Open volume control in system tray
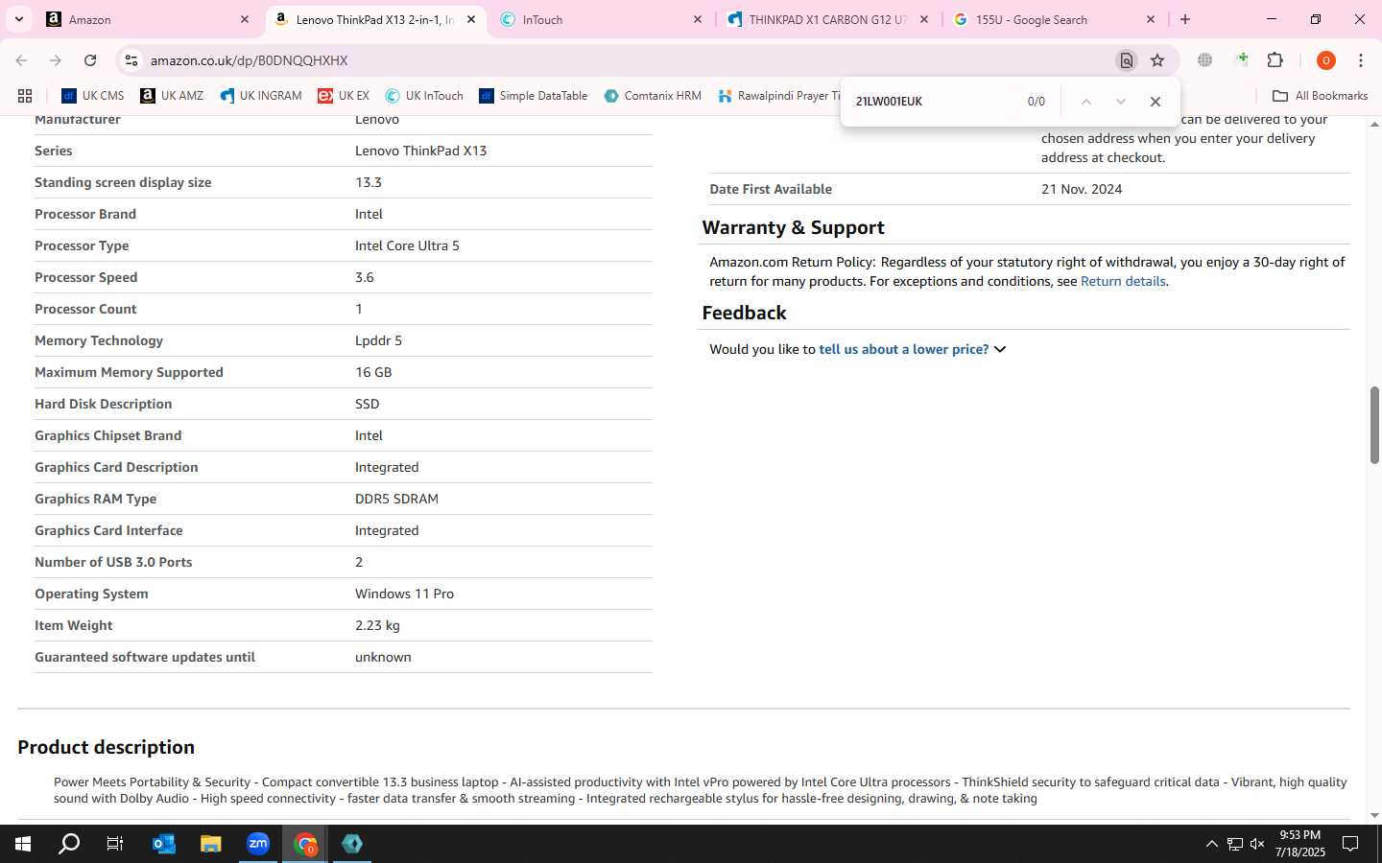 pyautogui.click(x=1257, y=844)
